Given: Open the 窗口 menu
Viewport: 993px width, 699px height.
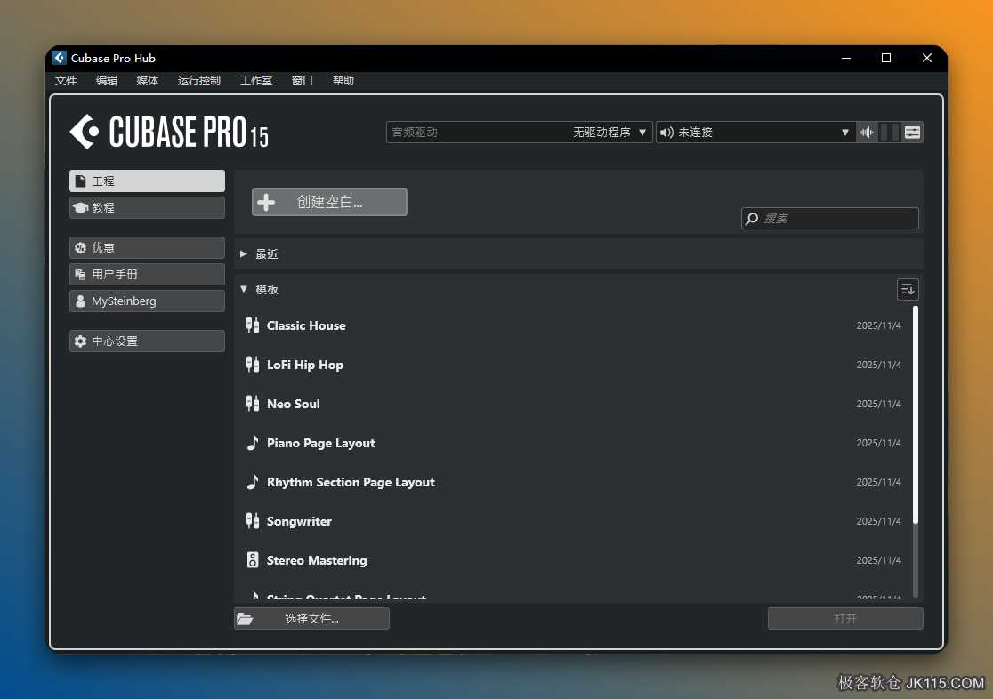Looking at the screenshot, I should click(x=302, y=80).
